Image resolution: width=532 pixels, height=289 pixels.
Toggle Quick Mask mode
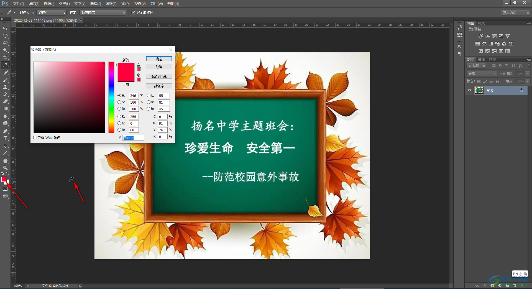click(5, 189)
